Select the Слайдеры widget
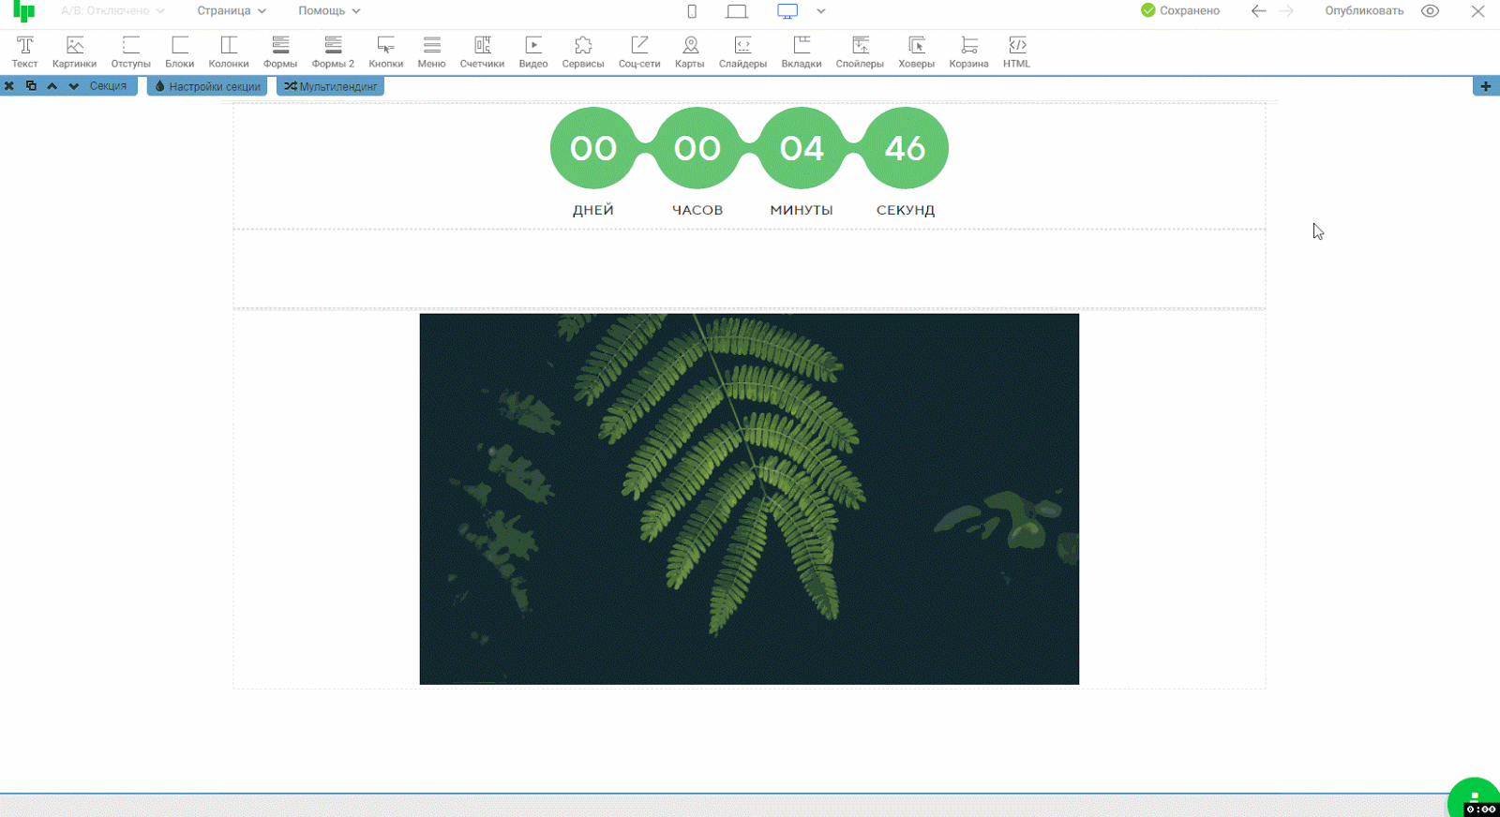This screenshot has height=817, width=1500. (742, 52)
